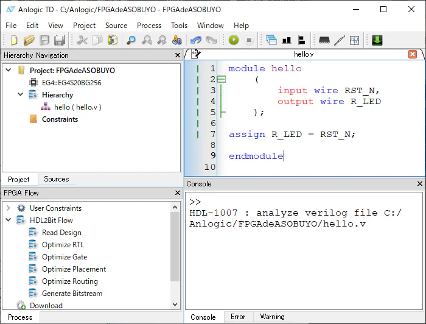426x324 pixels.
Task: Click the Cut scissors toolbar icon
Action: click(82, 41)
